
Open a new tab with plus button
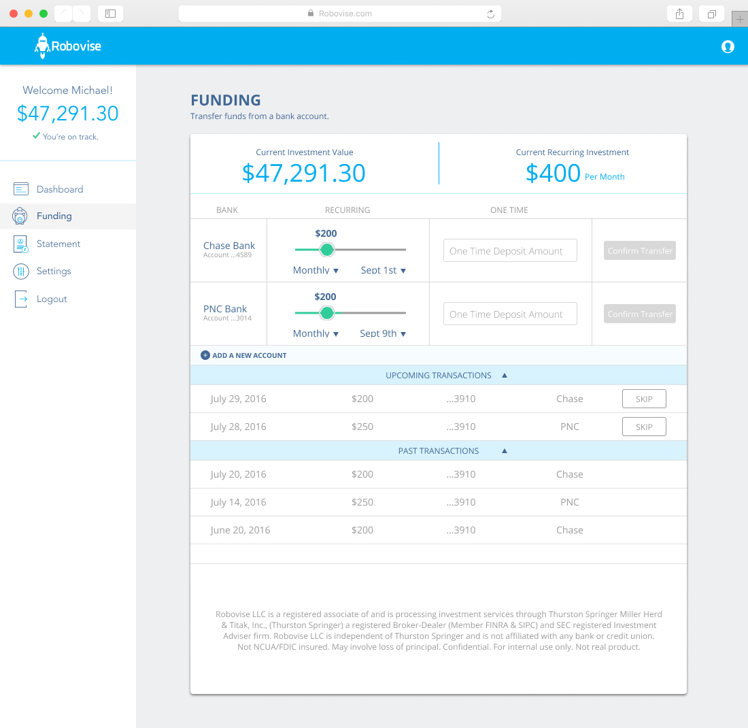pos(739,19)
